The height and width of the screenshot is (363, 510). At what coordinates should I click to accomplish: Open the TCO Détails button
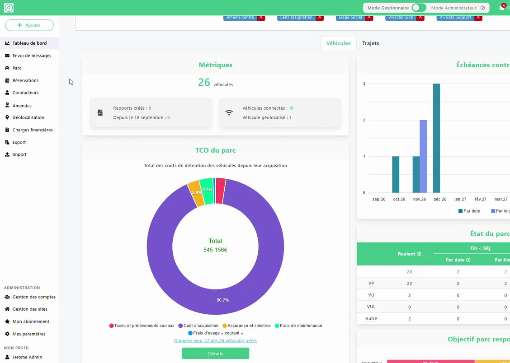pos(215,354)
